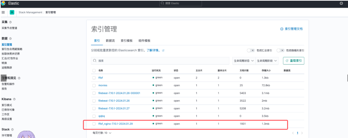The image size is (348, 138).
Task: Open 许可管理 in sidebar
Action: tap(7, 135)
